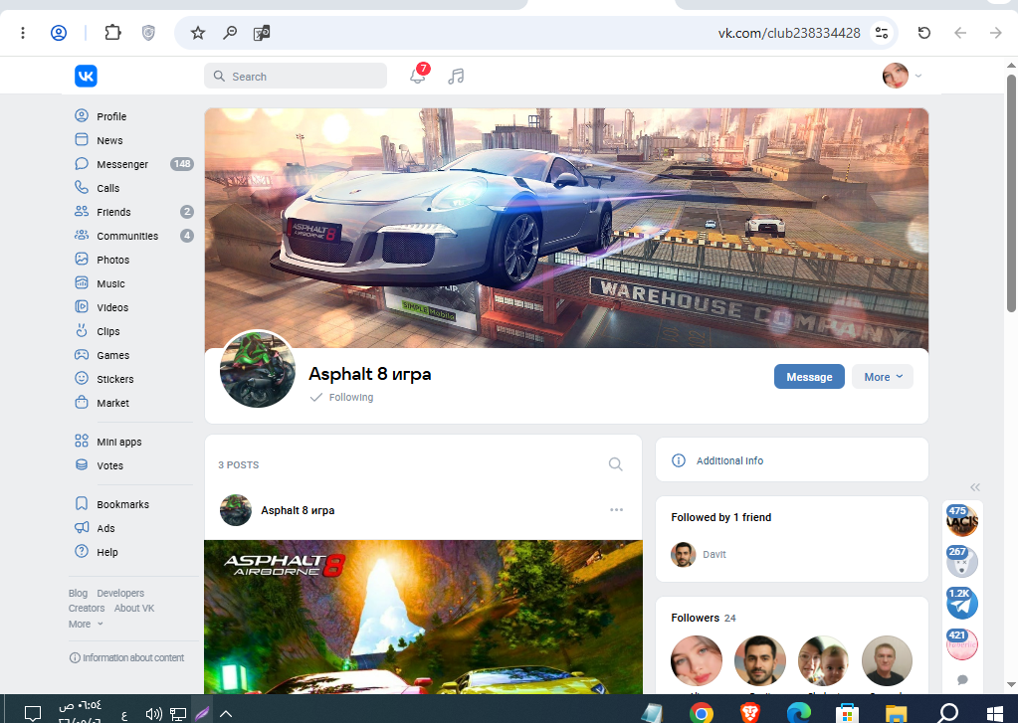
Task: Open notifications bell with 7 badge
Action: 418,76
